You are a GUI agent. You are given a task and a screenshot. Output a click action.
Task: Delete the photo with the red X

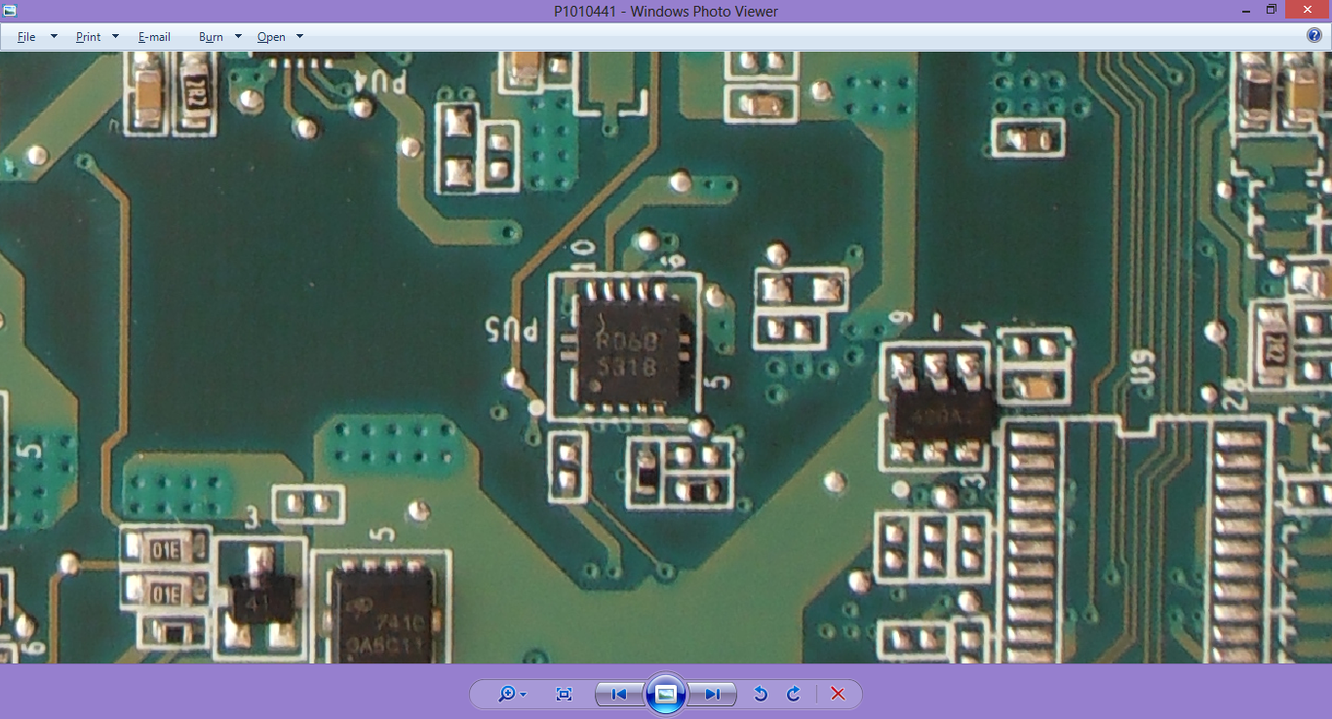pyautogui.click(x=838, y=694)
